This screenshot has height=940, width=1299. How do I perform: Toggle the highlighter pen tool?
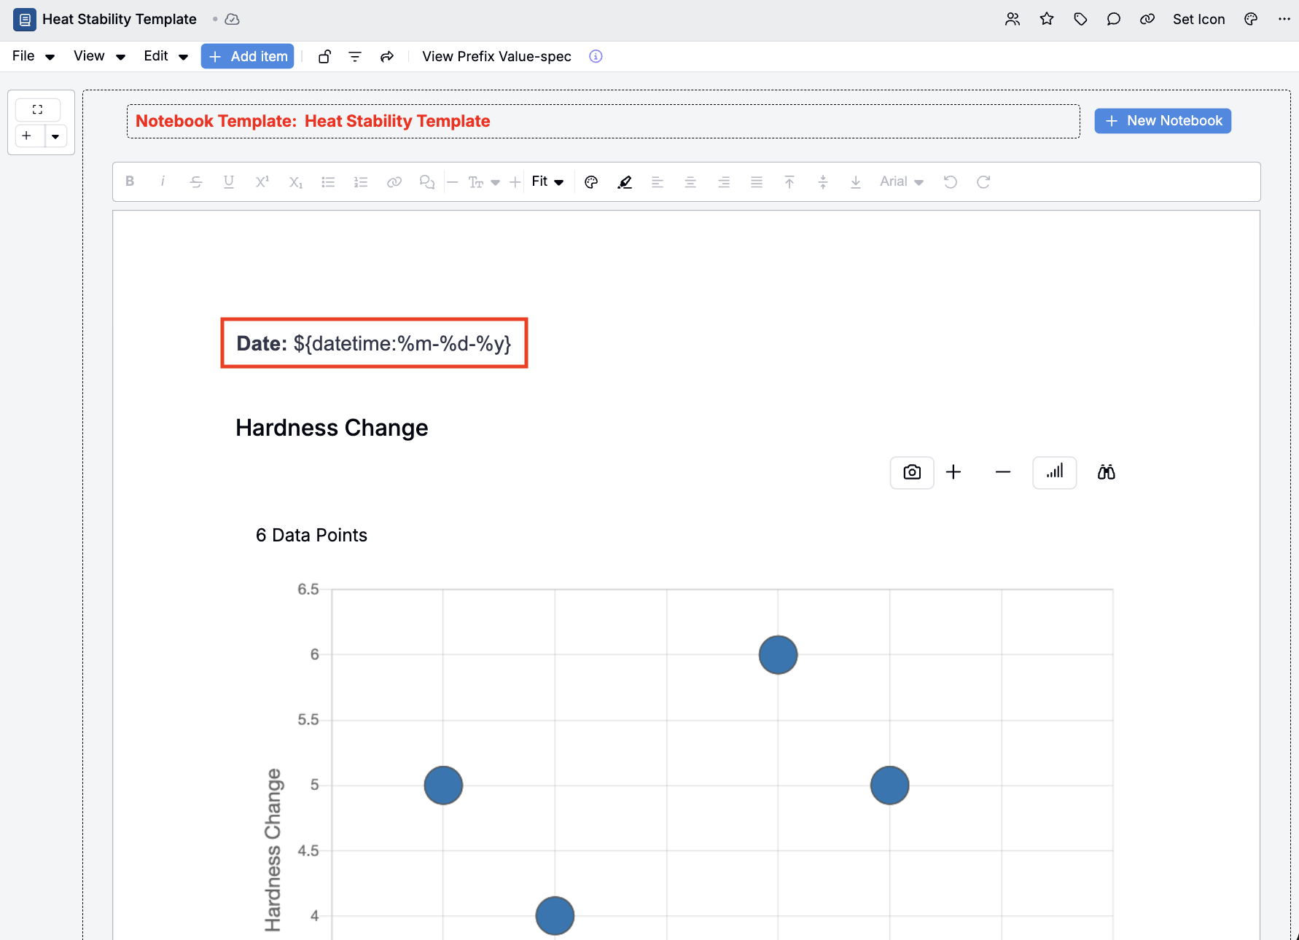pyautogui.click(x=625, y=182)
